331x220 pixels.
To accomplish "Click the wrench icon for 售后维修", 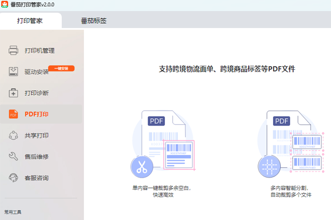I will point(14,157).
